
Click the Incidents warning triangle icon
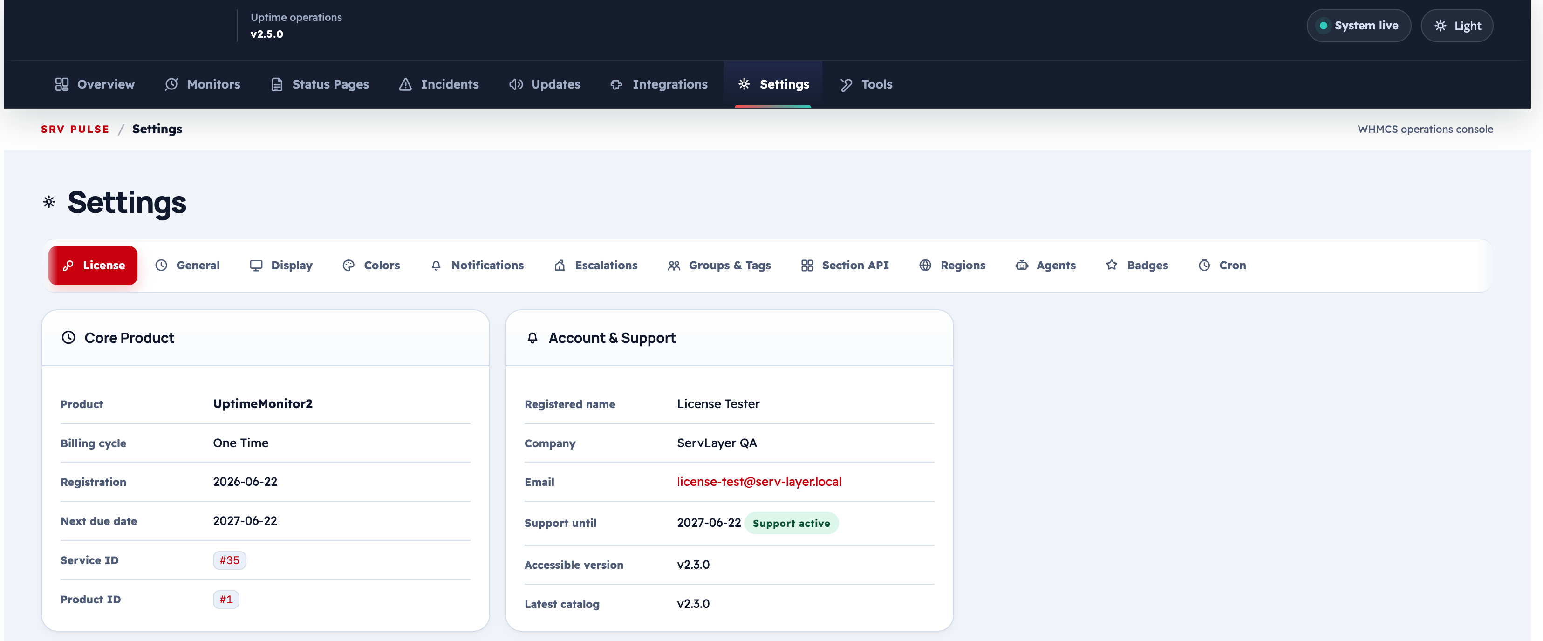point(405,84)
